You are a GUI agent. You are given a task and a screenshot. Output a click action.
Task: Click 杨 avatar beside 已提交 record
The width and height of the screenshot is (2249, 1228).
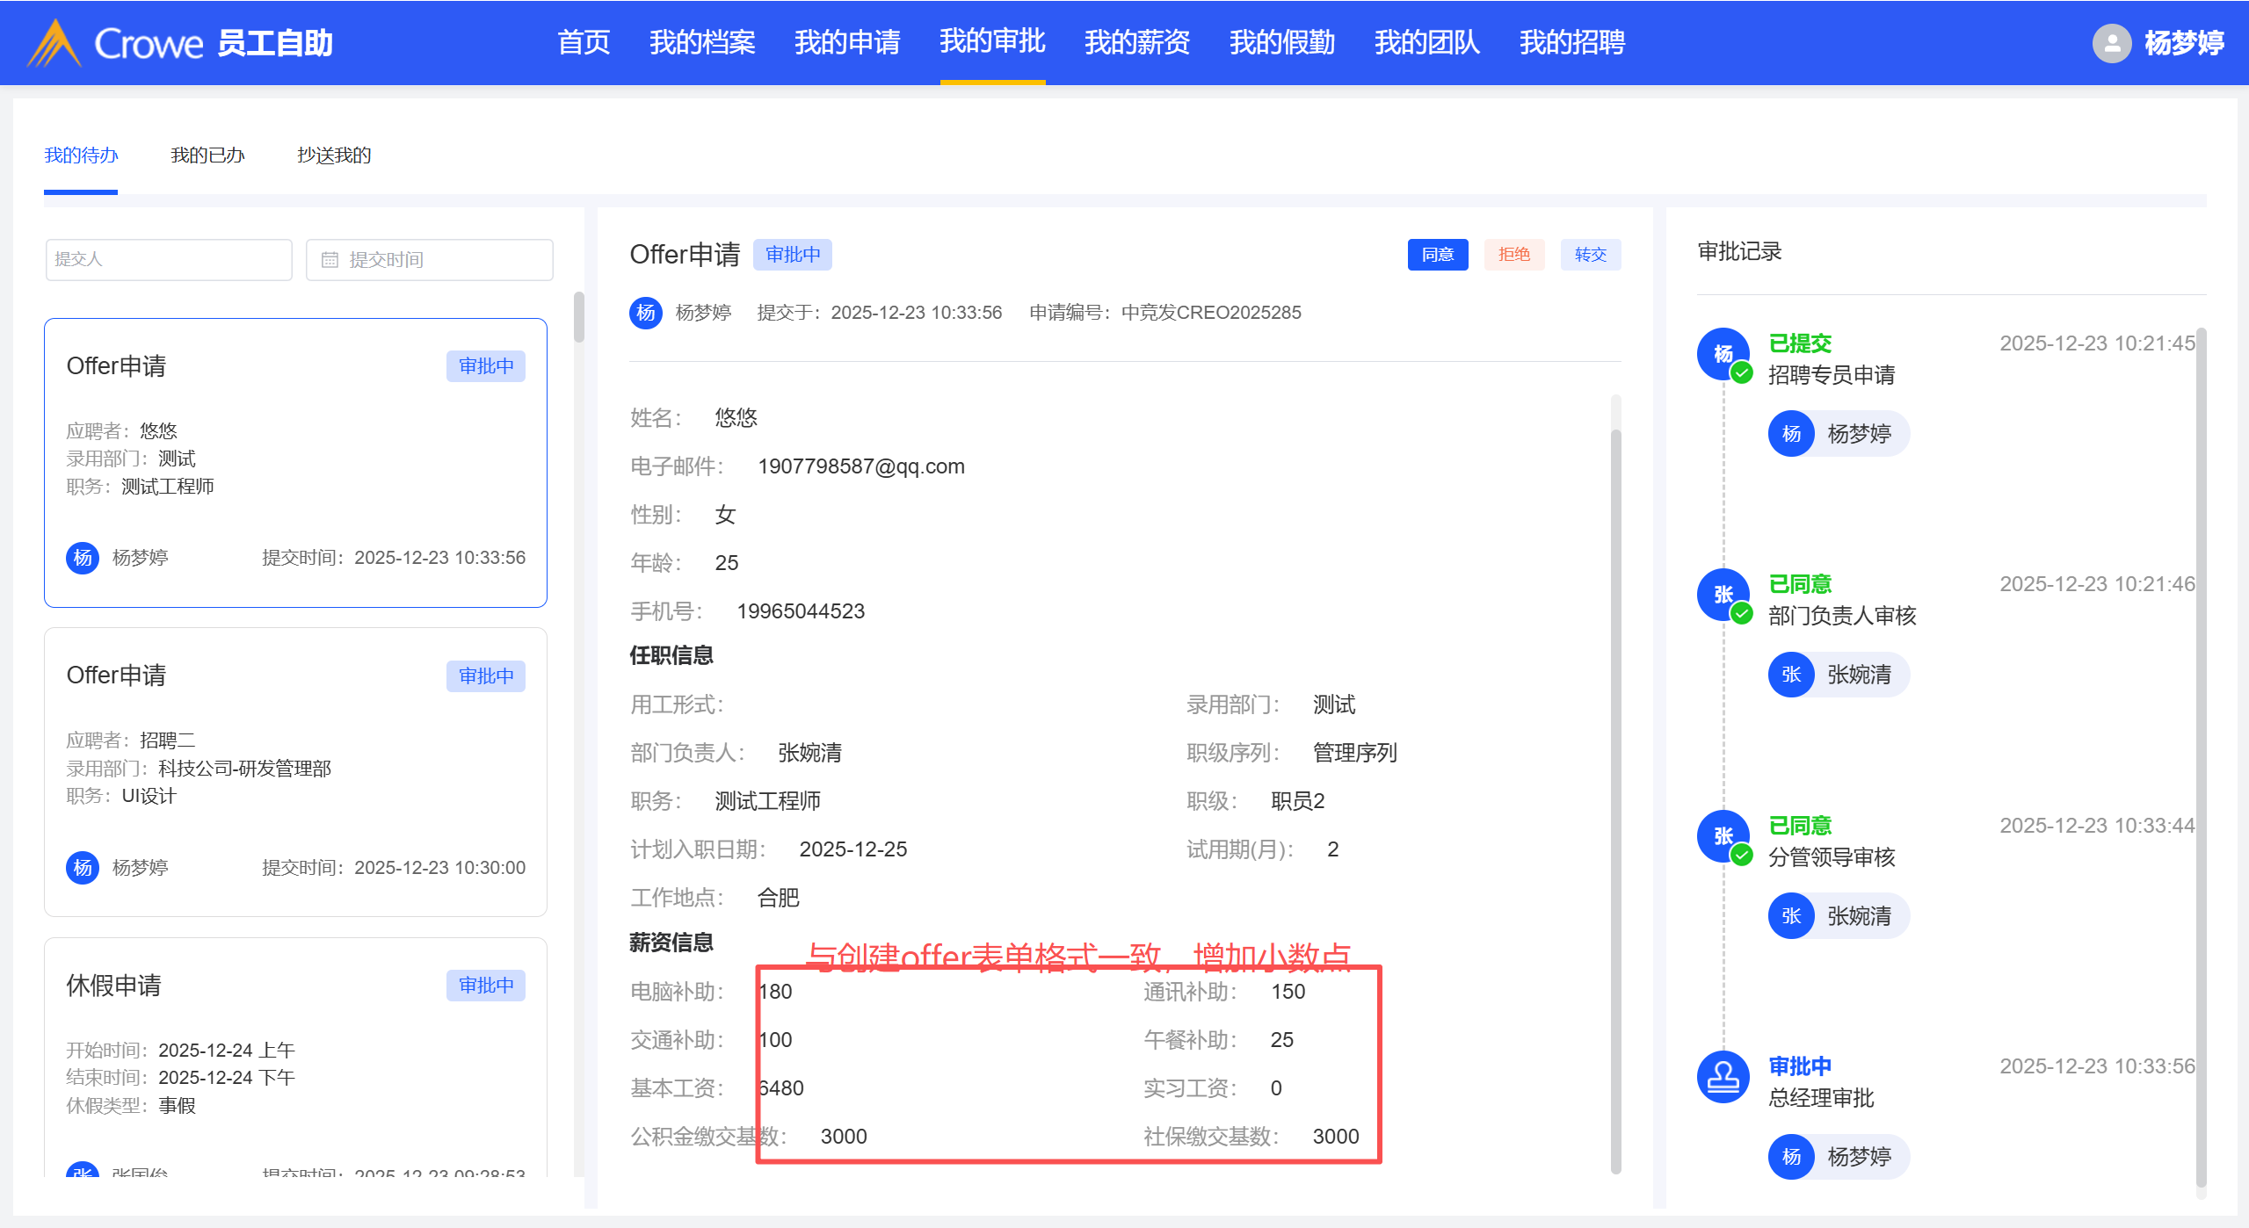[1723, 354]
